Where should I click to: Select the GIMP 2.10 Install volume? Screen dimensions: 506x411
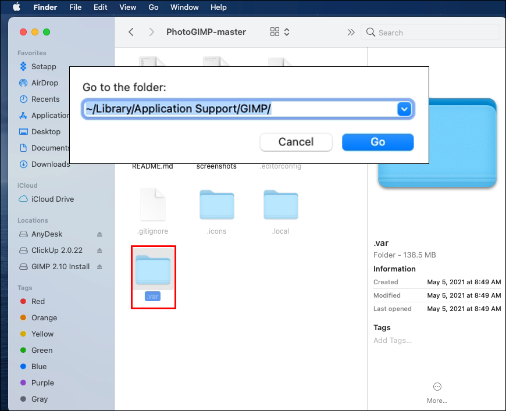coord(60,266)
